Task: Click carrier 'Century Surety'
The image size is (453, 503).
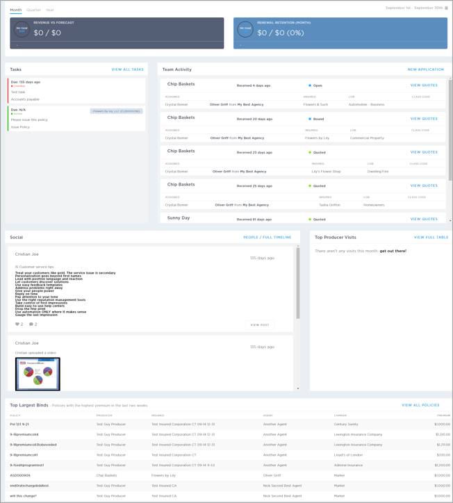Action: (346, 424)
